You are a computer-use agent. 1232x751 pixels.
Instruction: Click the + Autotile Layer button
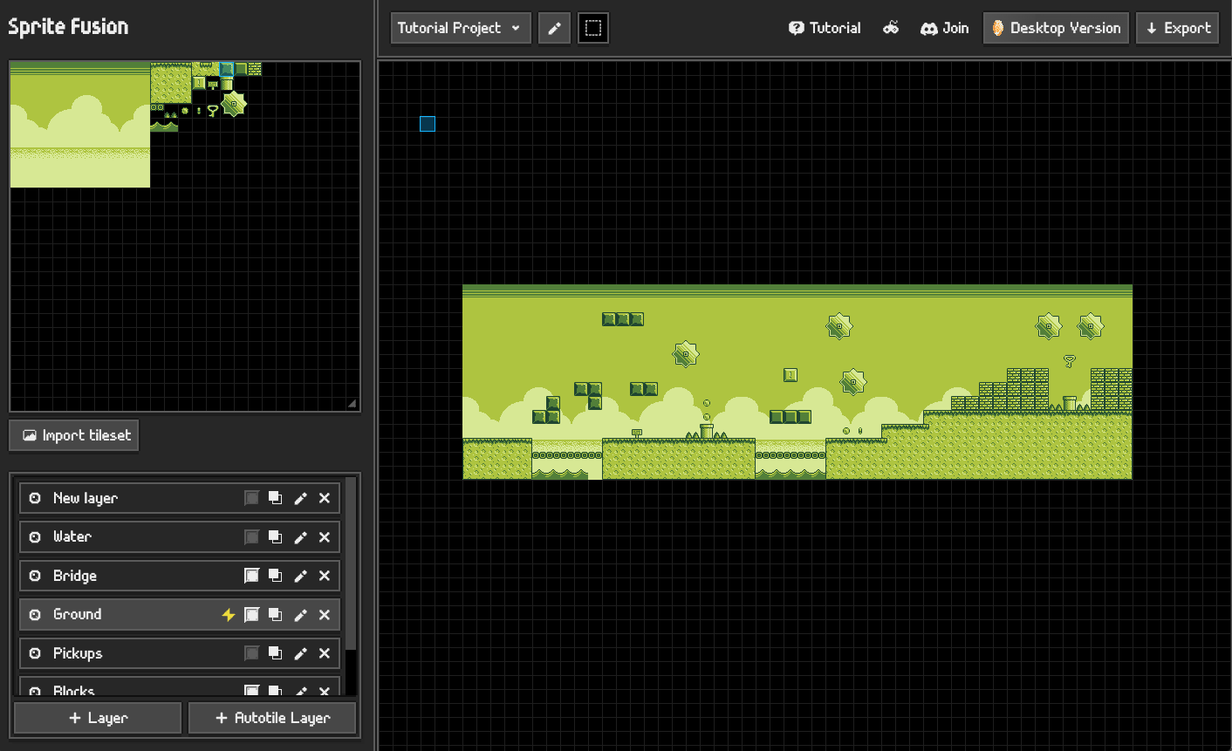click(x=272, y=717)
